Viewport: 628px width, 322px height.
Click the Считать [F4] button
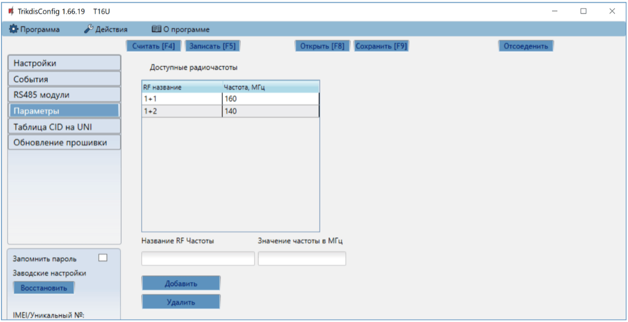[154, 46]
